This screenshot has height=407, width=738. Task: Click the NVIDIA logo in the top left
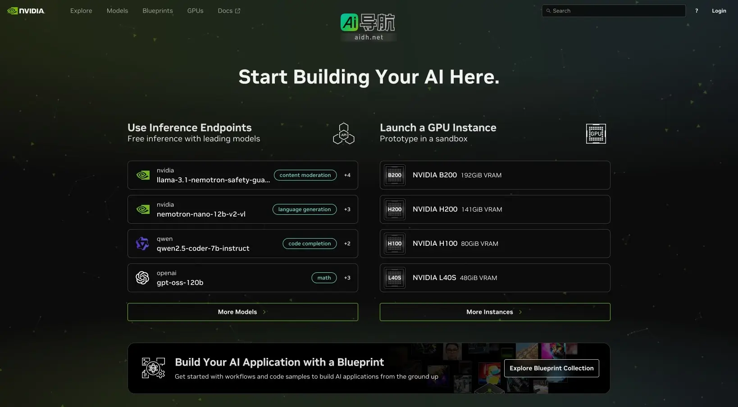26,10
